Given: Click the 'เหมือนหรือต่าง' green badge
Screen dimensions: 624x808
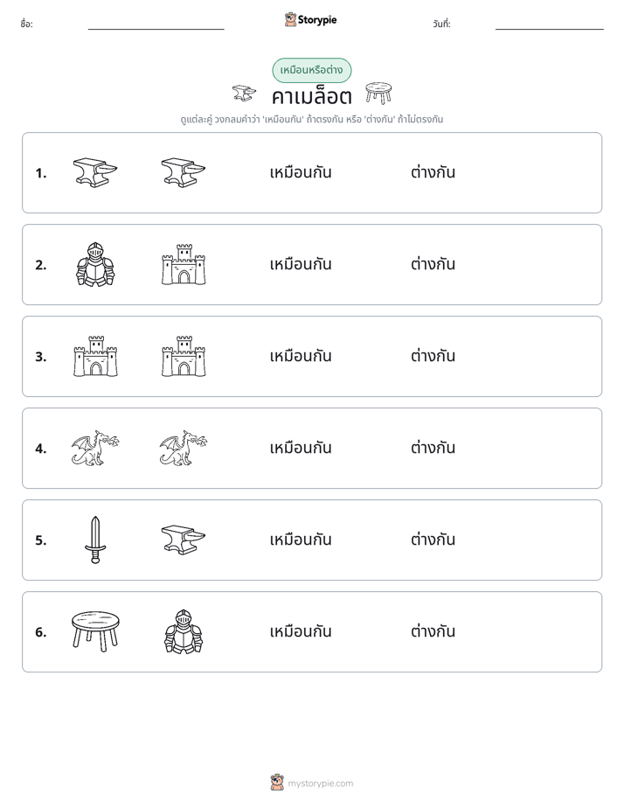Looking at the screenshot, I should [311, 70].
